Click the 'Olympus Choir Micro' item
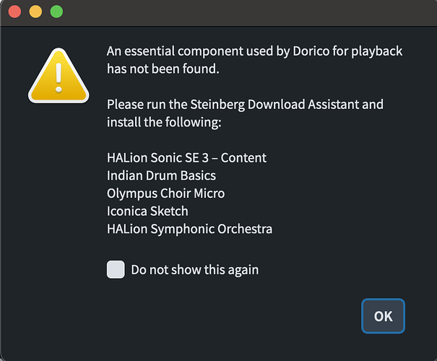437x361 pixels. point(165,193)
